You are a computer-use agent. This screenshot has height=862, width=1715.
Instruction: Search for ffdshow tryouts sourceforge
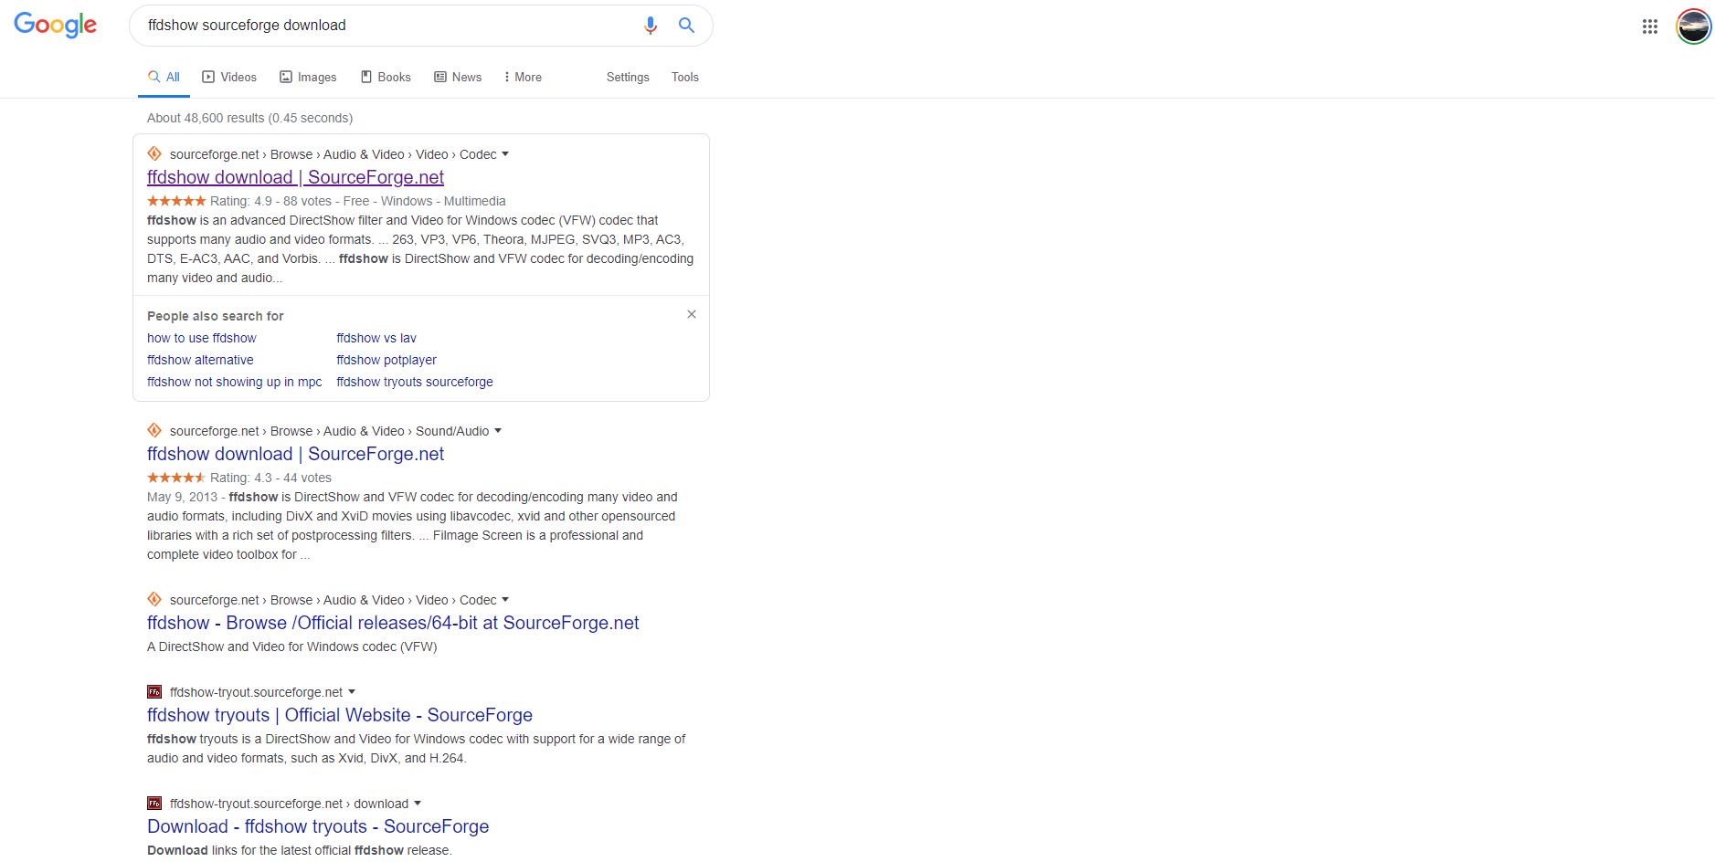pos(415,382)
